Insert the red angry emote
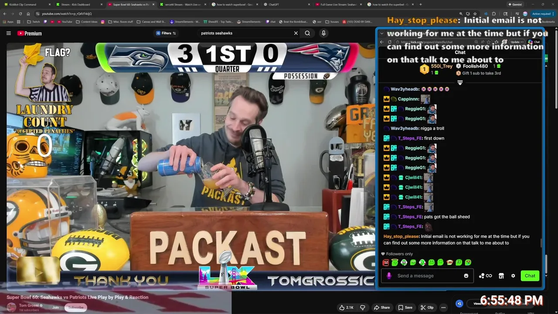Image resolution: width=558 pixels, height=314 pixels. [x=385, y=263]
